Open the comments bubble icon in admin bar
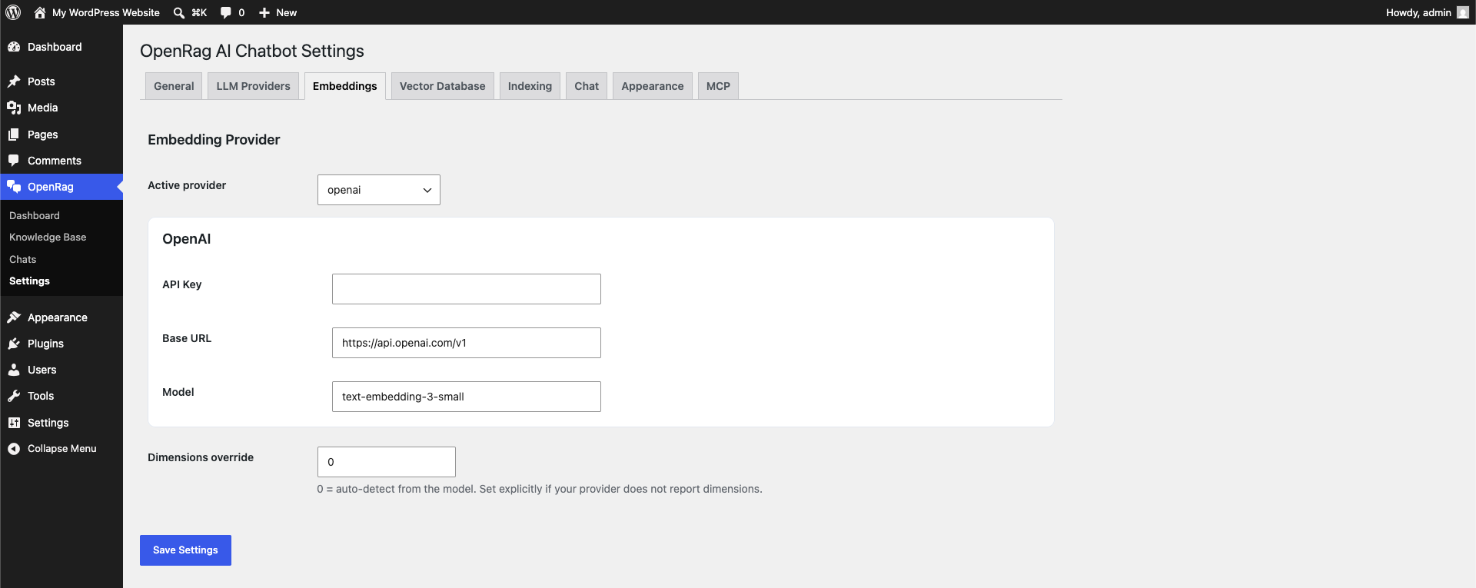The image size is (1476, 588). pyautogui.click(x=226, y=12)
